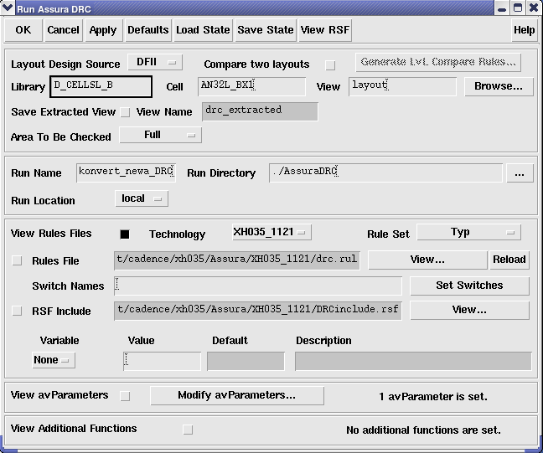543x453 pixels.
Task: Enable Compare two layouts checkbox
Action: click(x=330, y=65)
